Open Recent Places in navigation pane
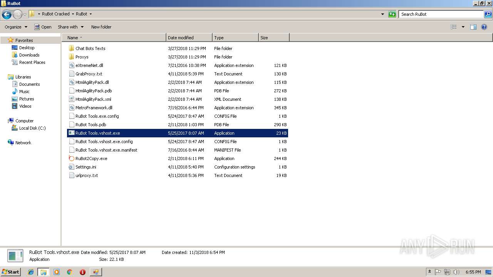Viewport: 493px width, 277px height. tap(32, 62)
